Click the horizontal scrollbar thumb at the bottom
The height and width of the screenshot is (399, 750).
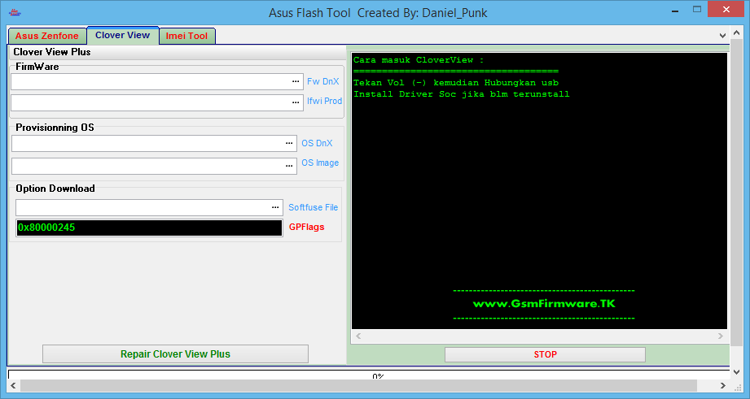pos(359,386)
